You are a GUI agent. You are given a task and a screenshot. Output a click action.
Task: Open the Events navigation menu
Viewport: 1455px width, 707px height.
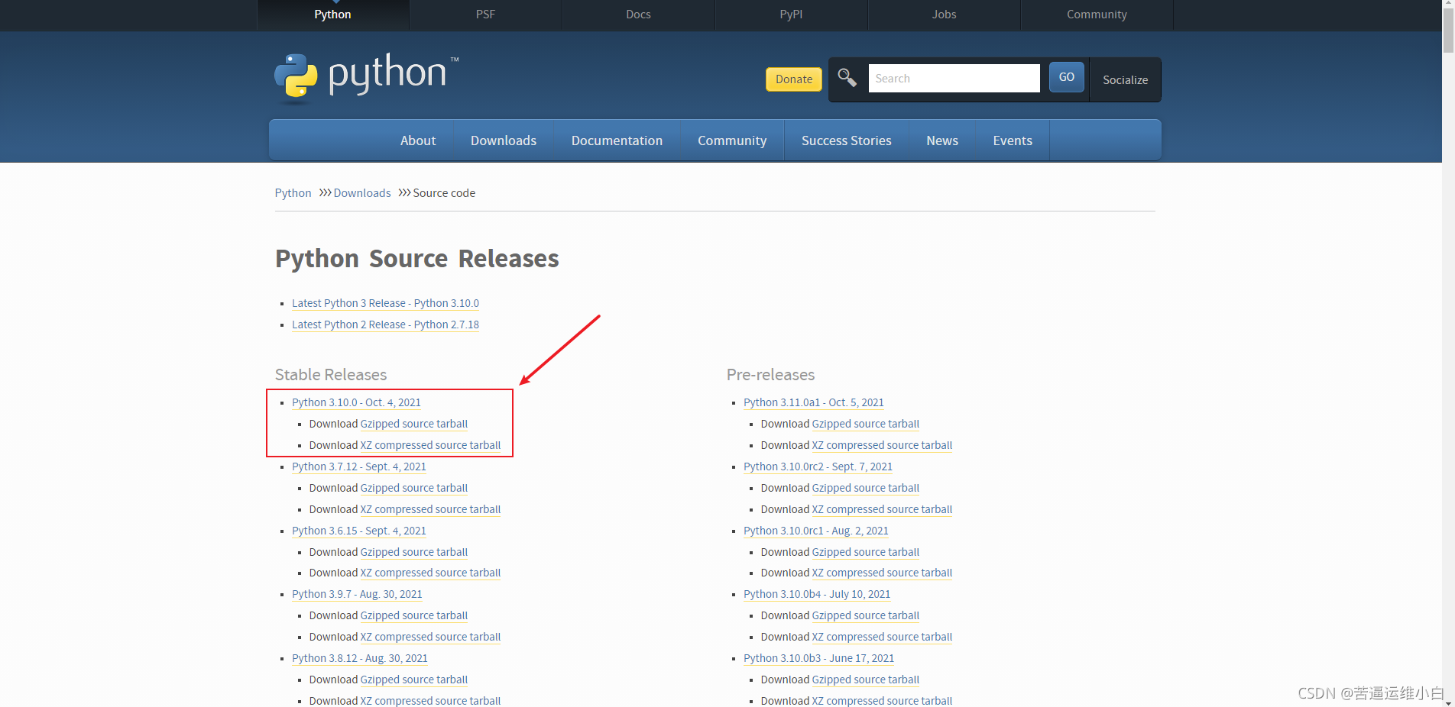(1013, 140)
